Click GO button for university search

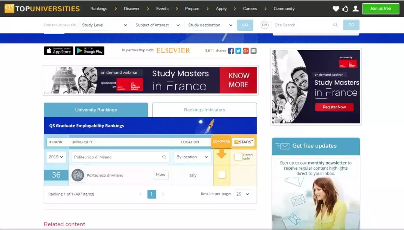click(245, 25)
